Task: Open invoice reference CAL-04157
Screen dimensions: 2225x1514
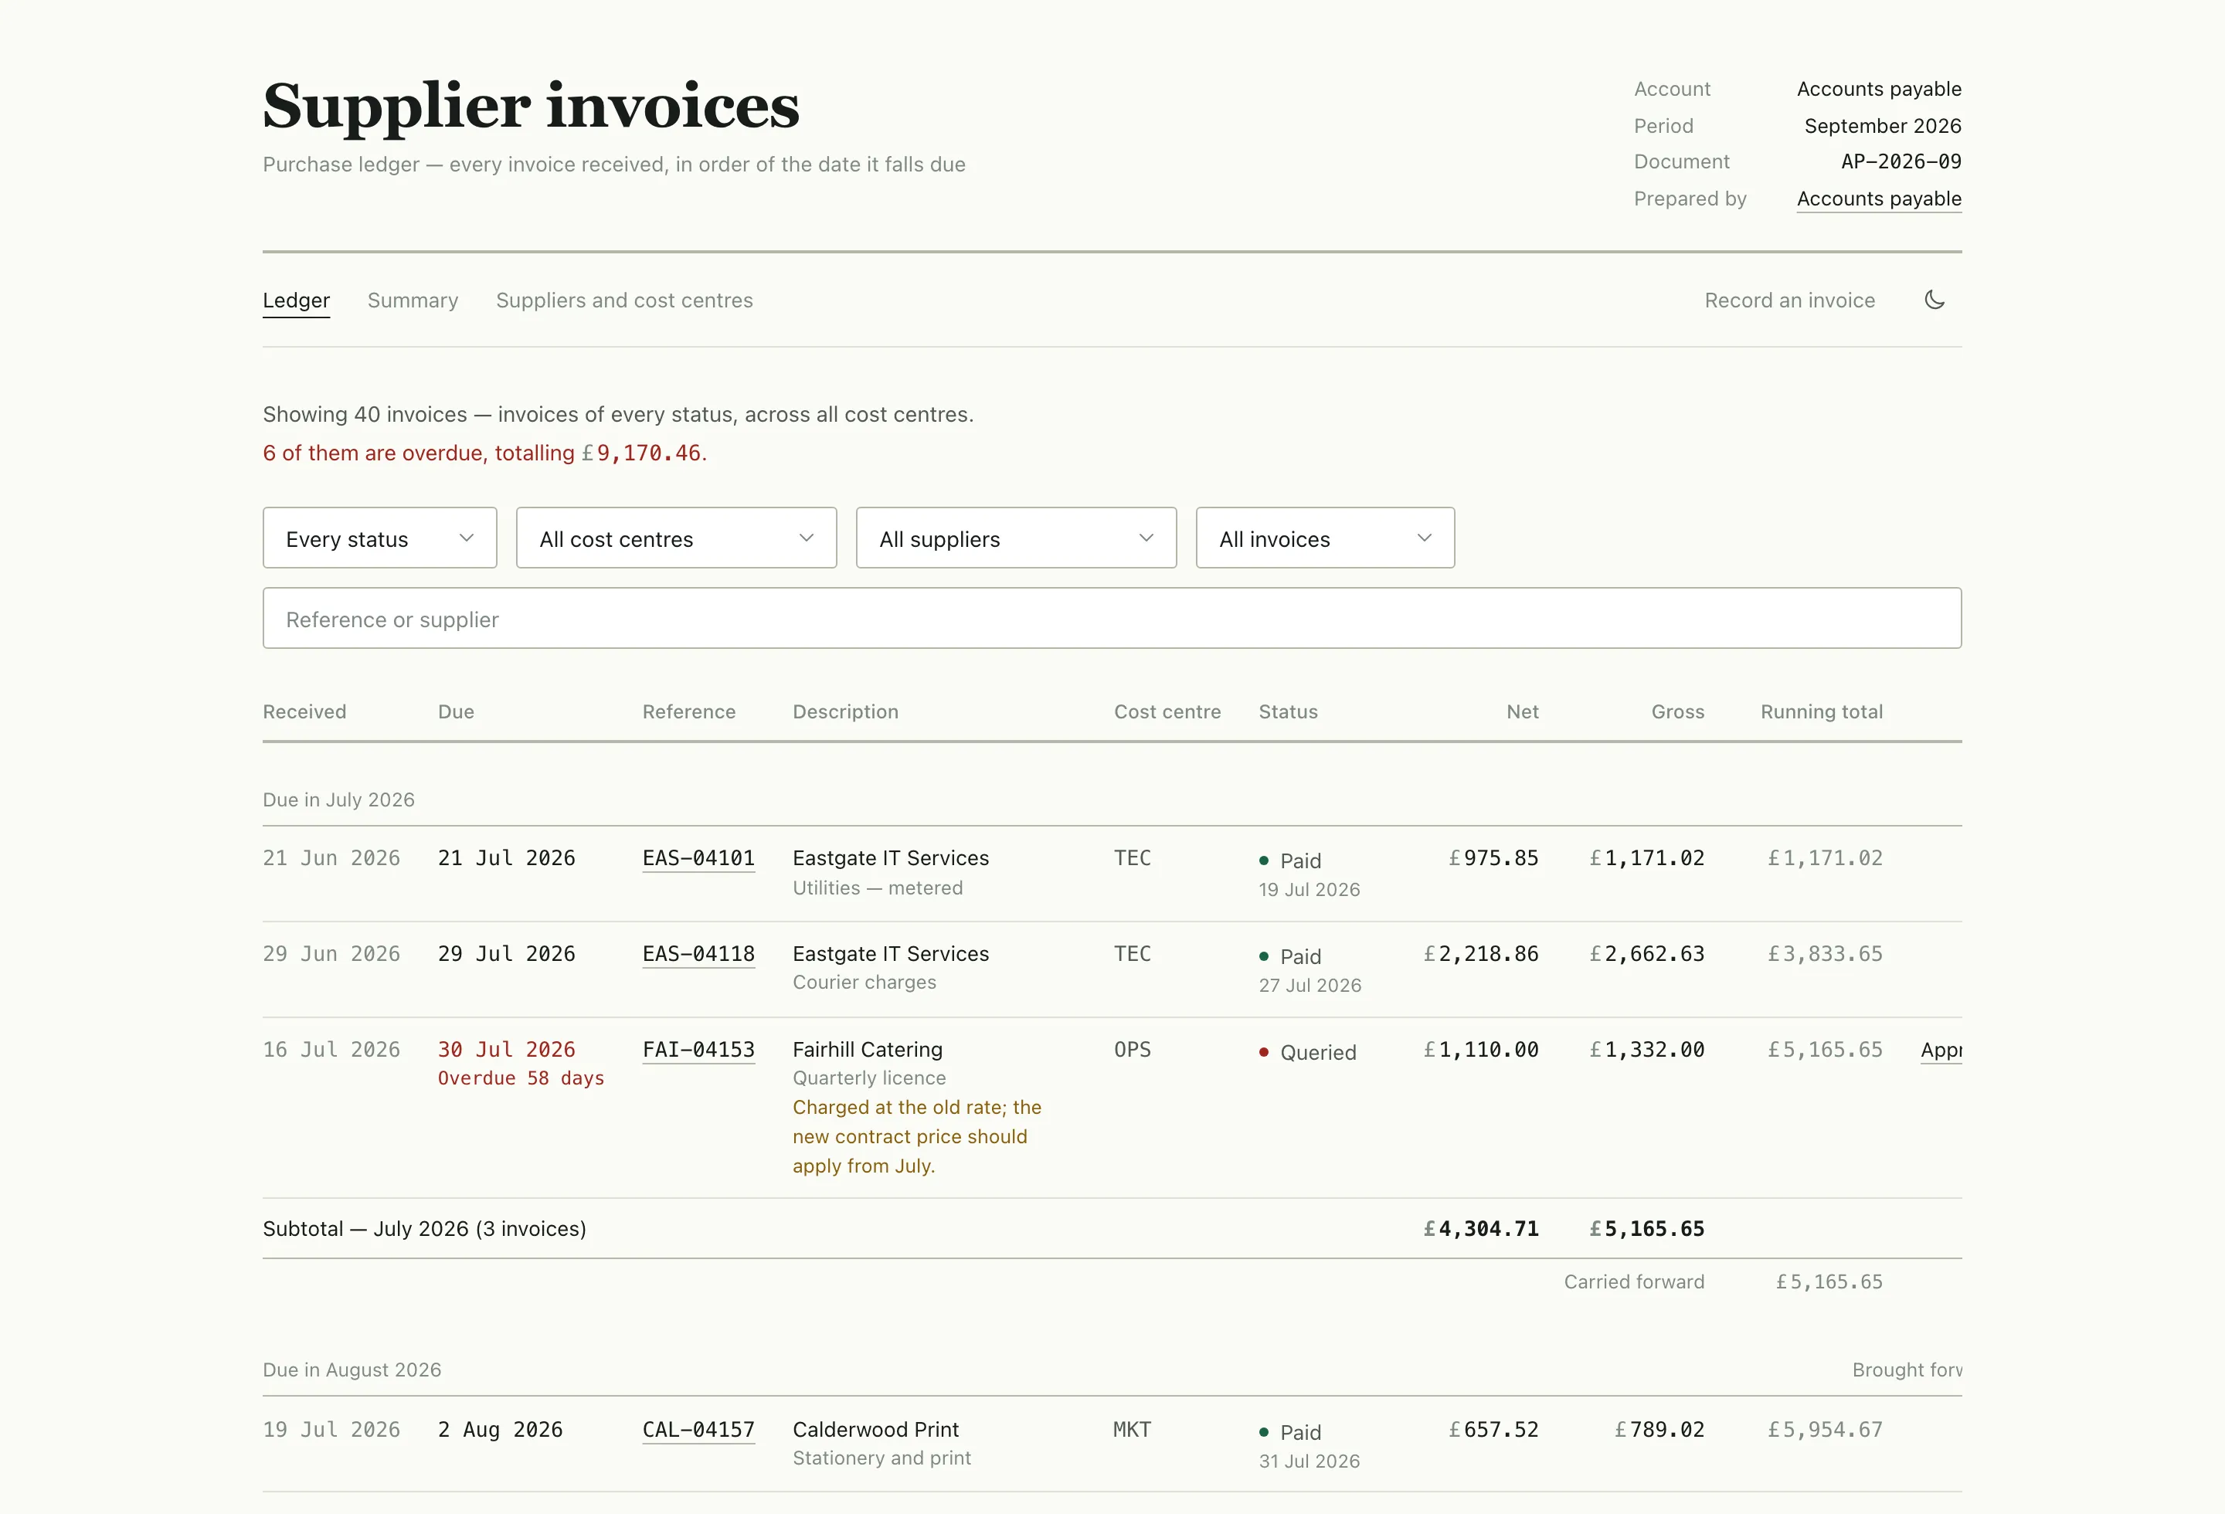Action: pos(698,1430)
